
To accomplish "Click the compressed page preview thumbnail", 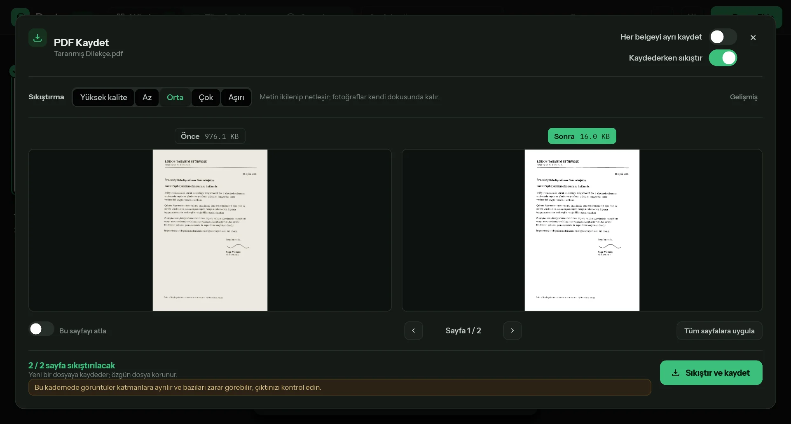I will click(582, 230).
